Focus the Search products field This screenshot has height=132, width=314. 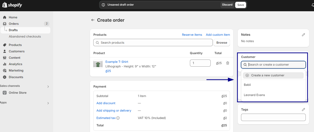(153, 43)
